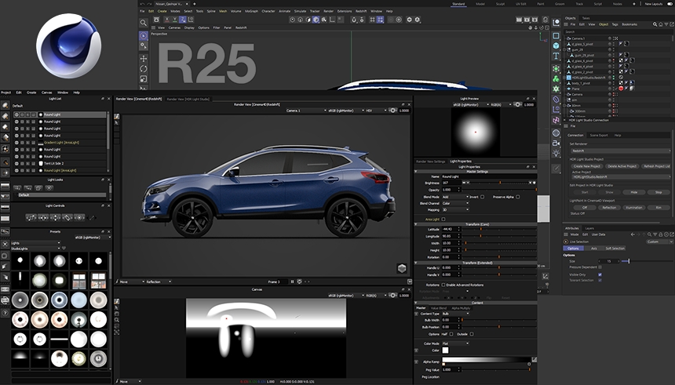
Task: Open the Camera.1 dropdown in Render View
Action: 306,111
